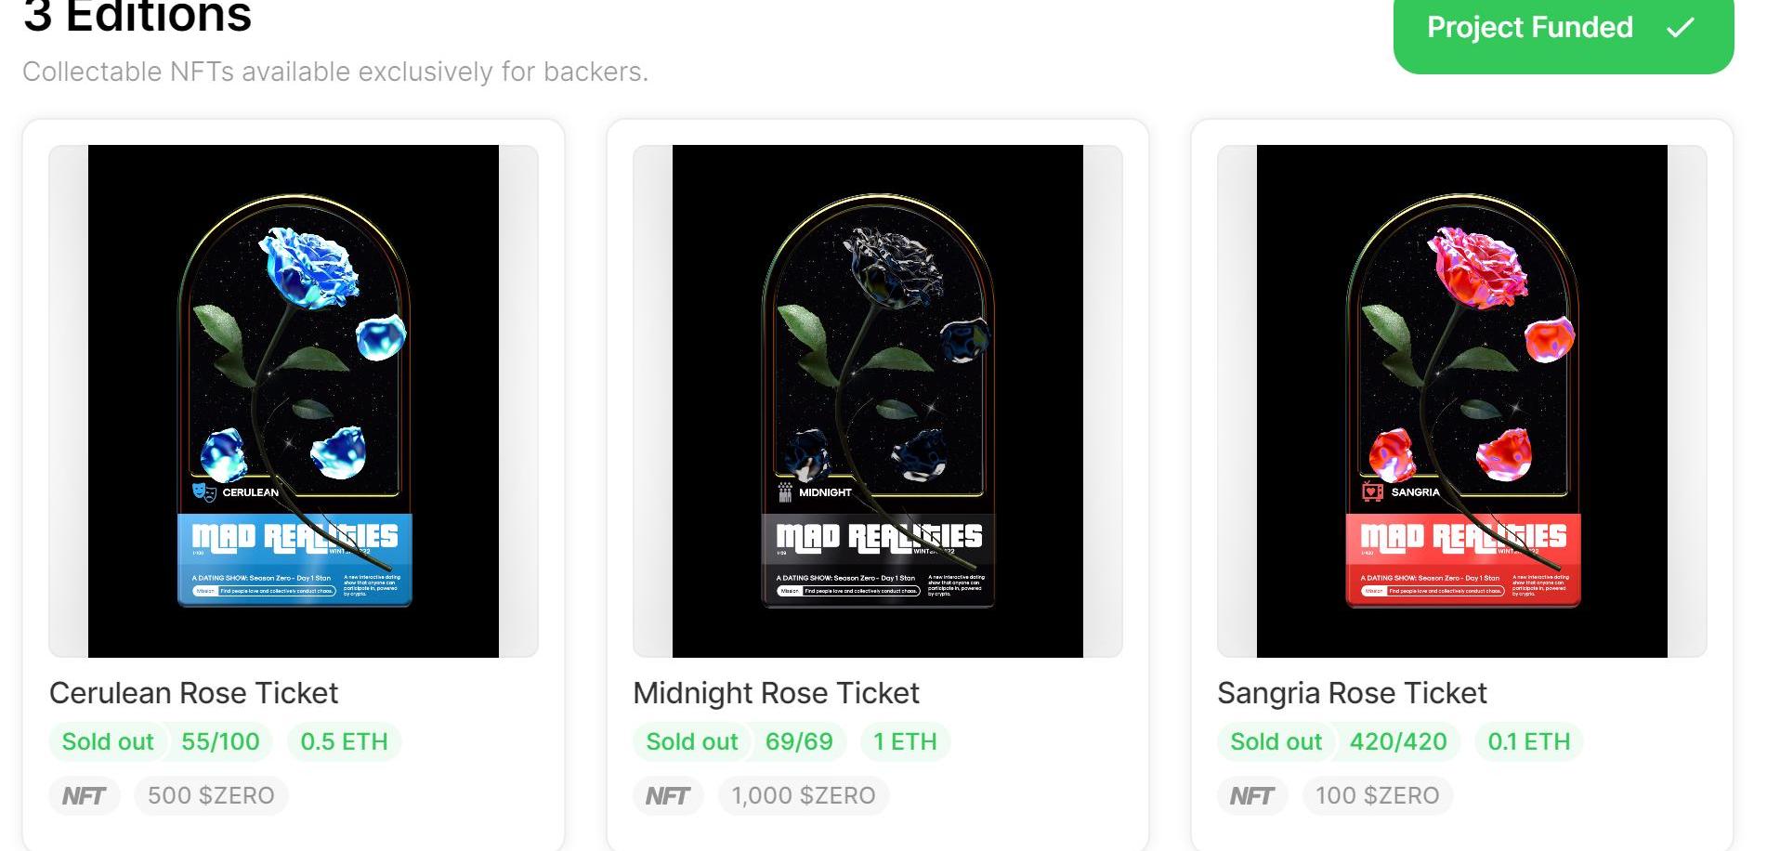
Task: Click the 0.1 ETH price tag
Action: 1528,741
